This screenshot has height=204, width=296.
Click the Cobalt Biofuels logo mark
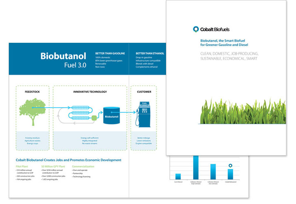pyautogui.click(x=196, y=29)
